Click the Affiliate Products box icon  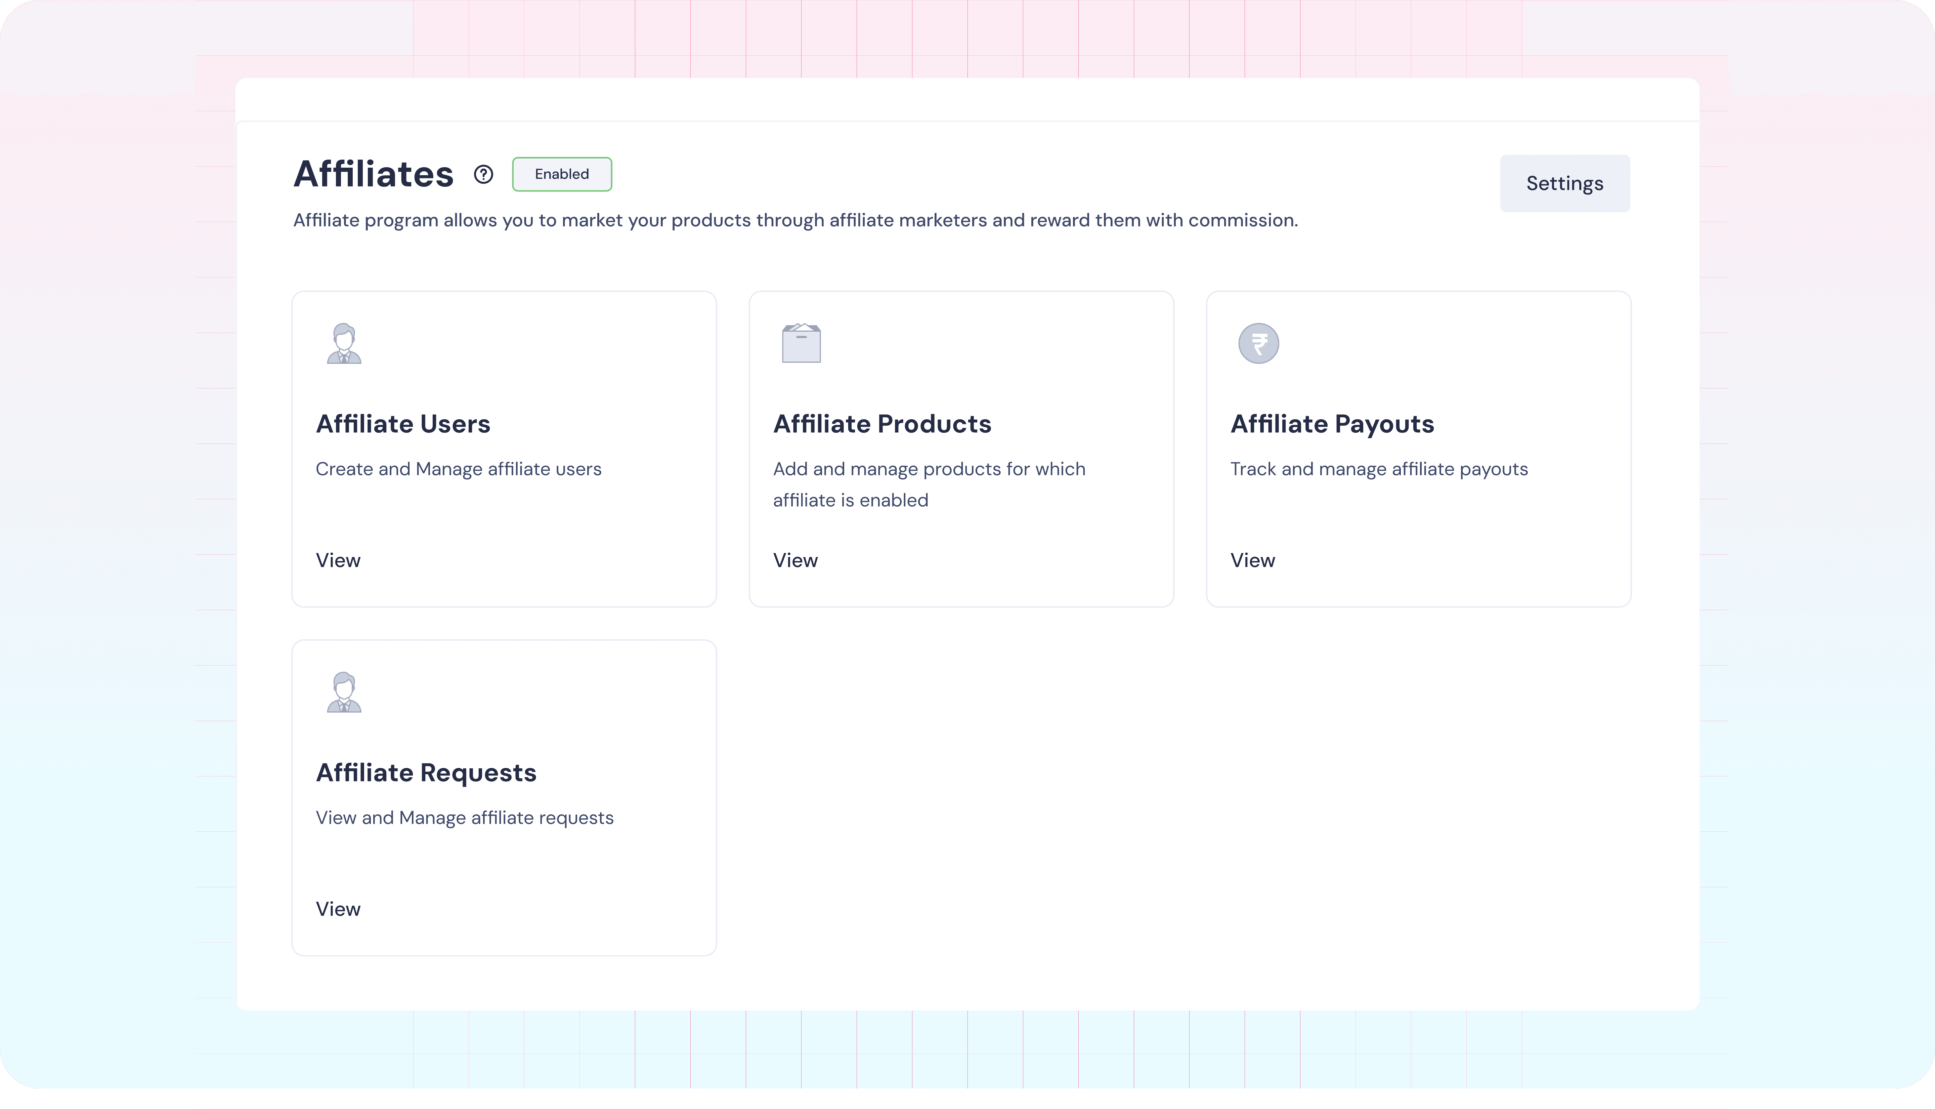(x=801, y=343)
